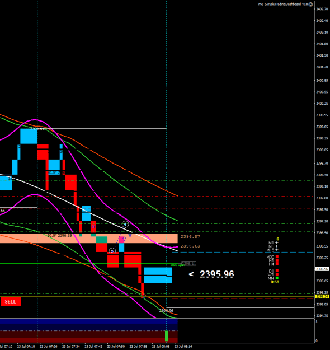Click the up arrow on the pink candle
This screenshot has height=350, width=330.
(x=124, y=239)
